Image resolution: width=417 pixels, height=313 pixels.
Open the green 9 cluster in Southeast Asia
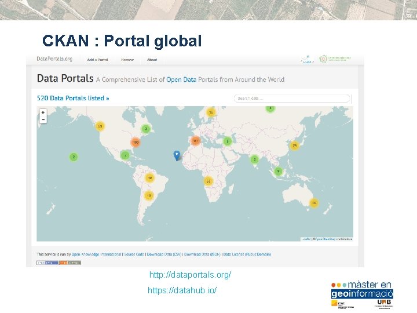click(x=278, y=171)
